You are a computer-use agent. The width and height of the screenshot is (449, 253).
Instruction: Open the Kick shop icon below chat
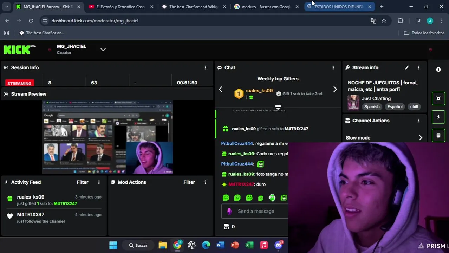click(x=227, y=227)
